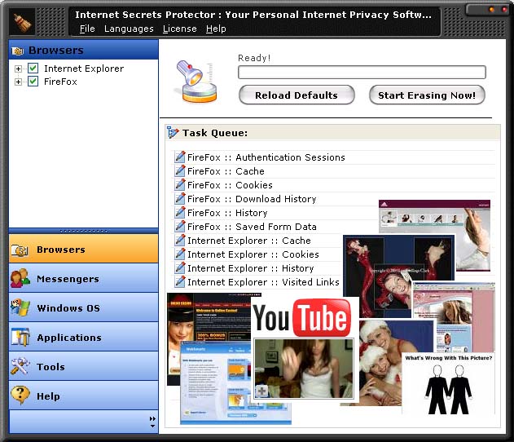Switch to the Windows OS section
Screen dimensions: 514x442
[84, 307]
